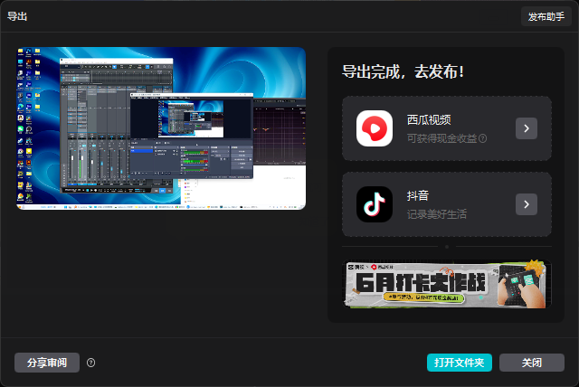Click the 打开文件夹 button

coord(460,363)
